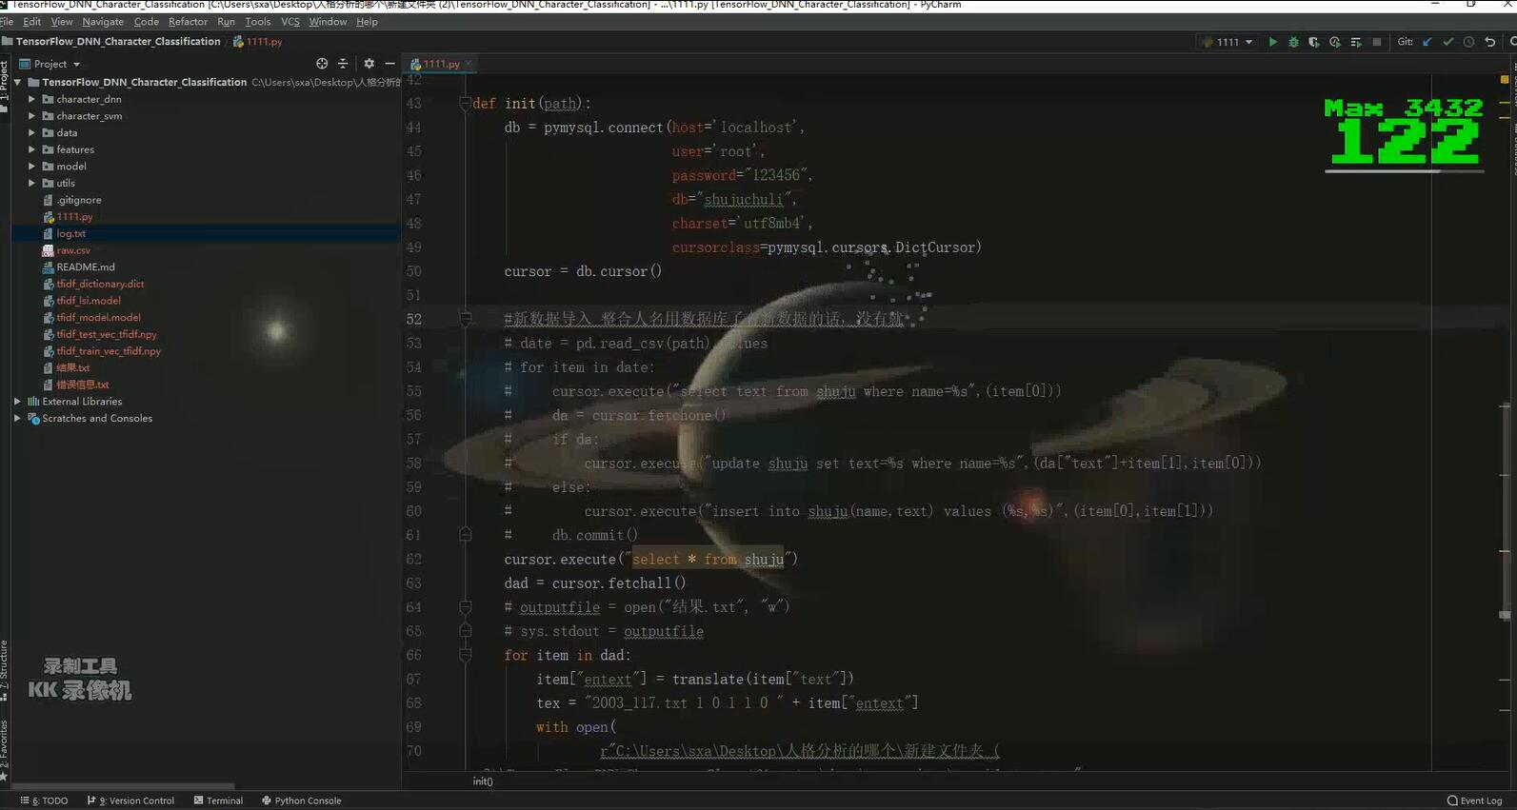Update project via Git blue arrow
Screen dimensions: 1517x810
[x=1427, y=42]
